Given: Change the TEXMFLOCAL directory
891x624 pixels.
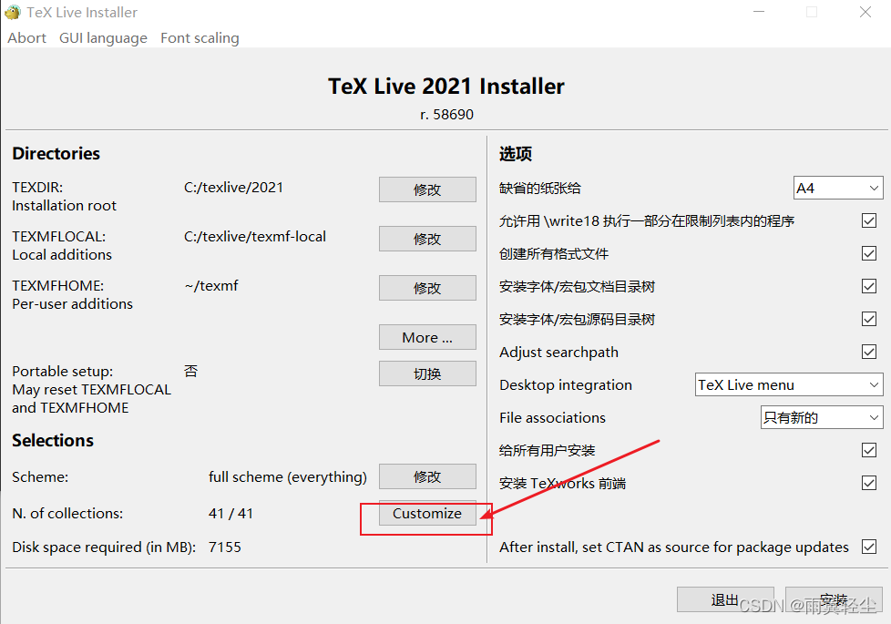Looking at the screenshot, I should pos(427,239).
